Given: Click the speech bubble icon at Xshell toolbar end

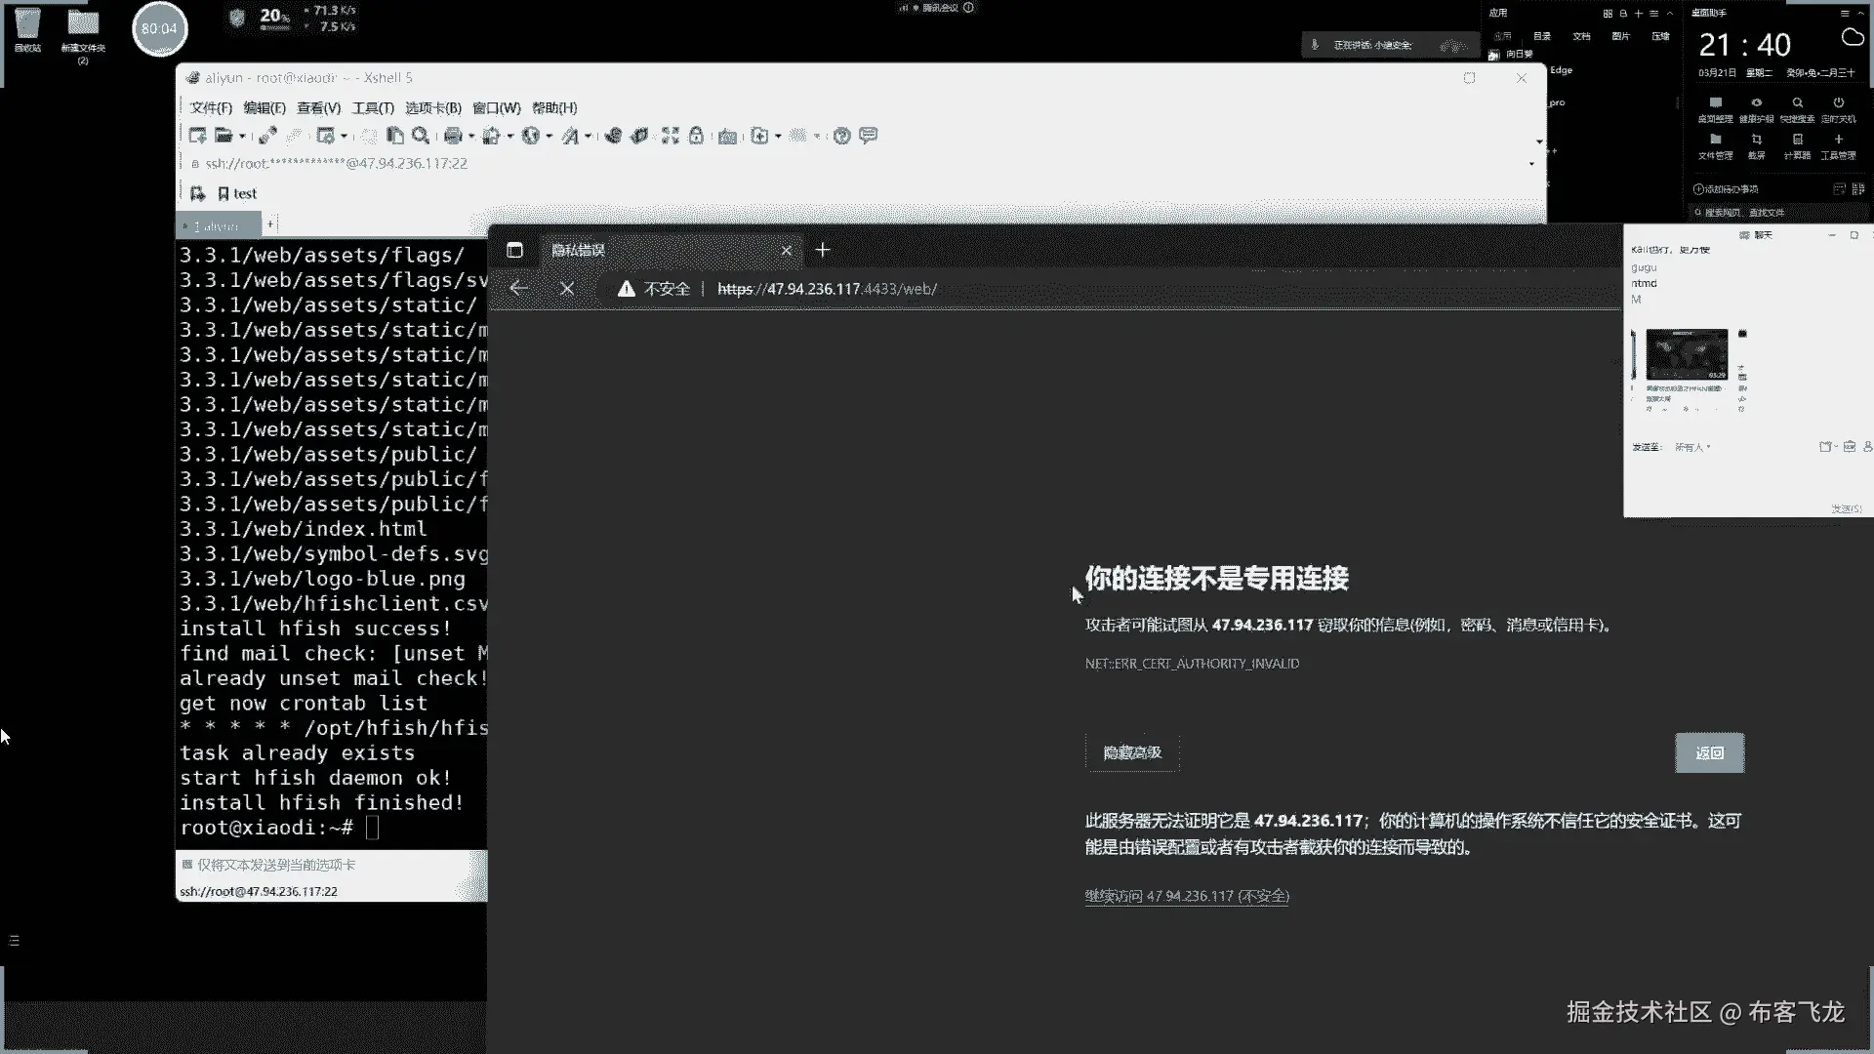Looking at the screenshot, I should [x=868, y=136].
